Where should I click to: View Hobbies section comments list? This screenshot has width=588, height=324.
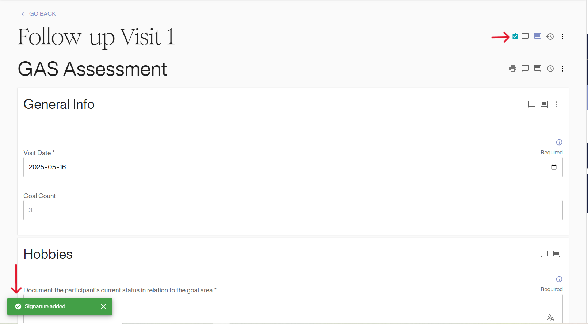pyautogui.click(x=557, y=254)
